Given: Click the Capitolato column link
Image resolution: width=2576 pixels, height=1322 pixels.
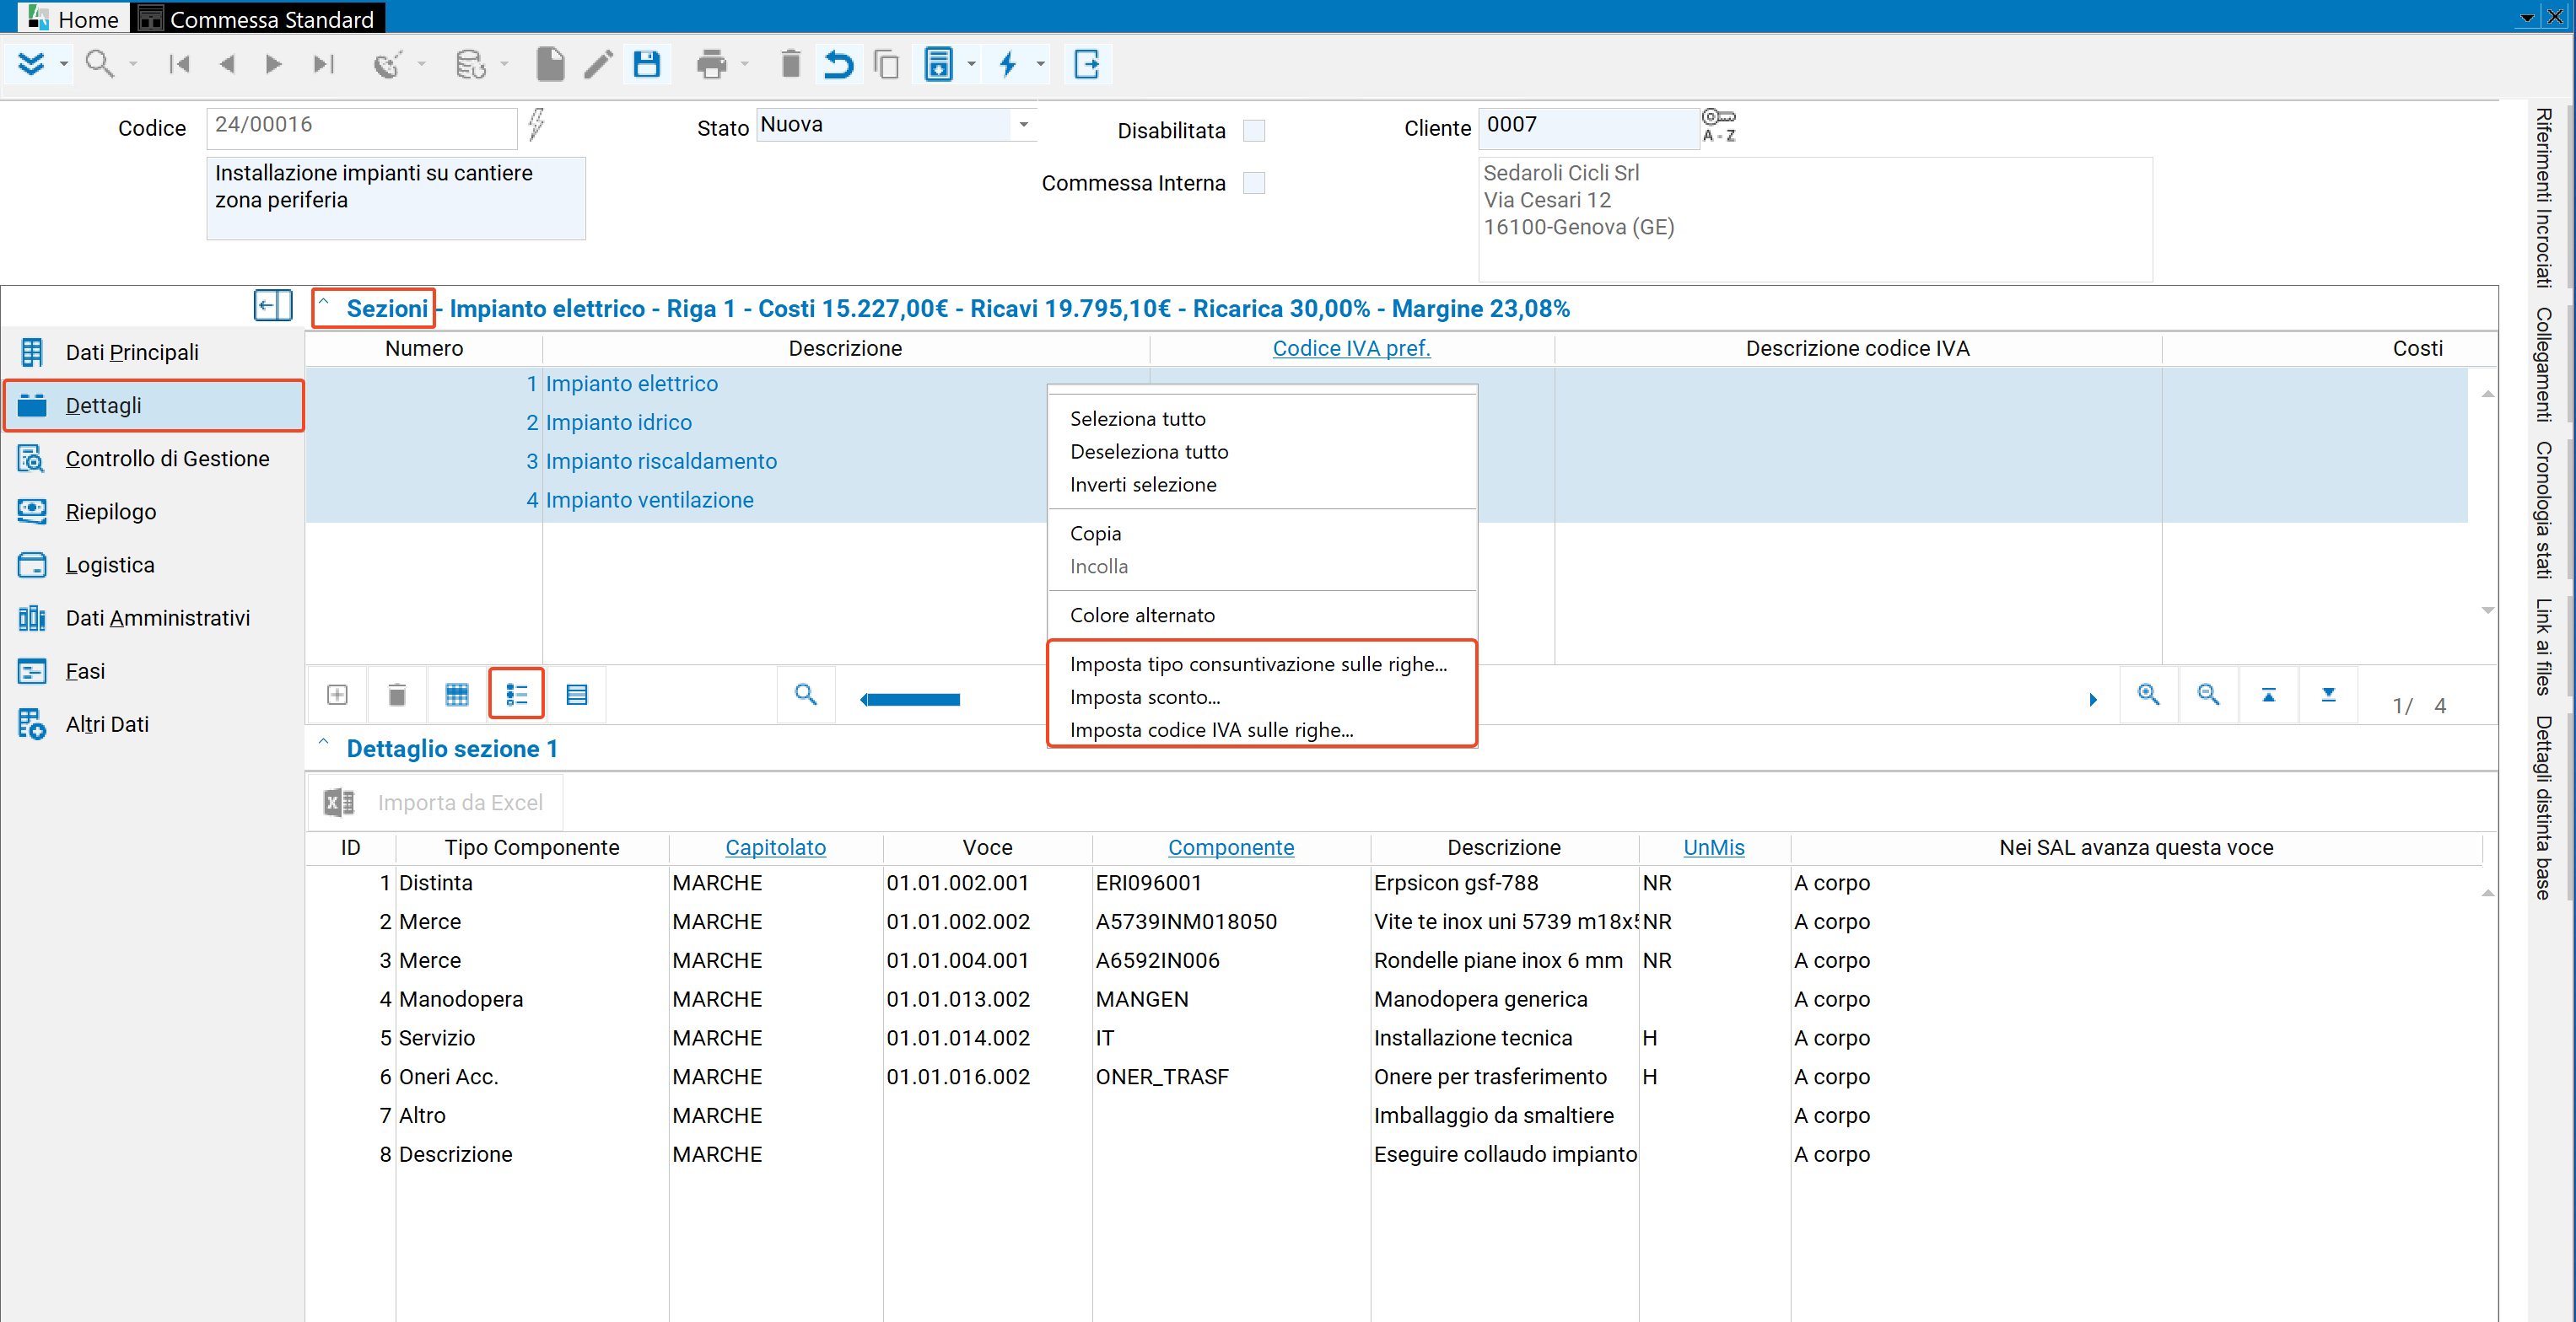Looking at the screenshot, I should tap(775, 847).
